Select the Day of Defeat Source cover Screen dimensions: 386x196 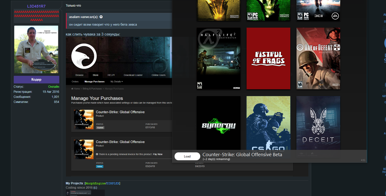coord(318,58)
